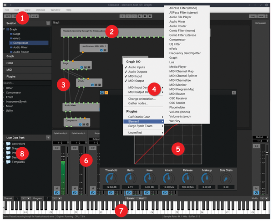Mute the eVerb node
273x222 pixels.
pos(96,85)
